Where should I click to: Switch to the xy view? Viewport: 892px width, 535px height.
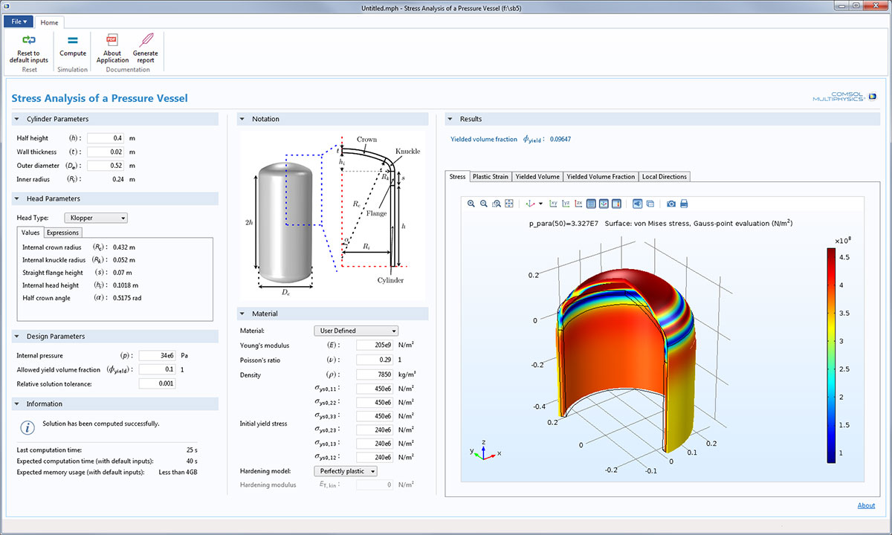(x=553, y=204)
